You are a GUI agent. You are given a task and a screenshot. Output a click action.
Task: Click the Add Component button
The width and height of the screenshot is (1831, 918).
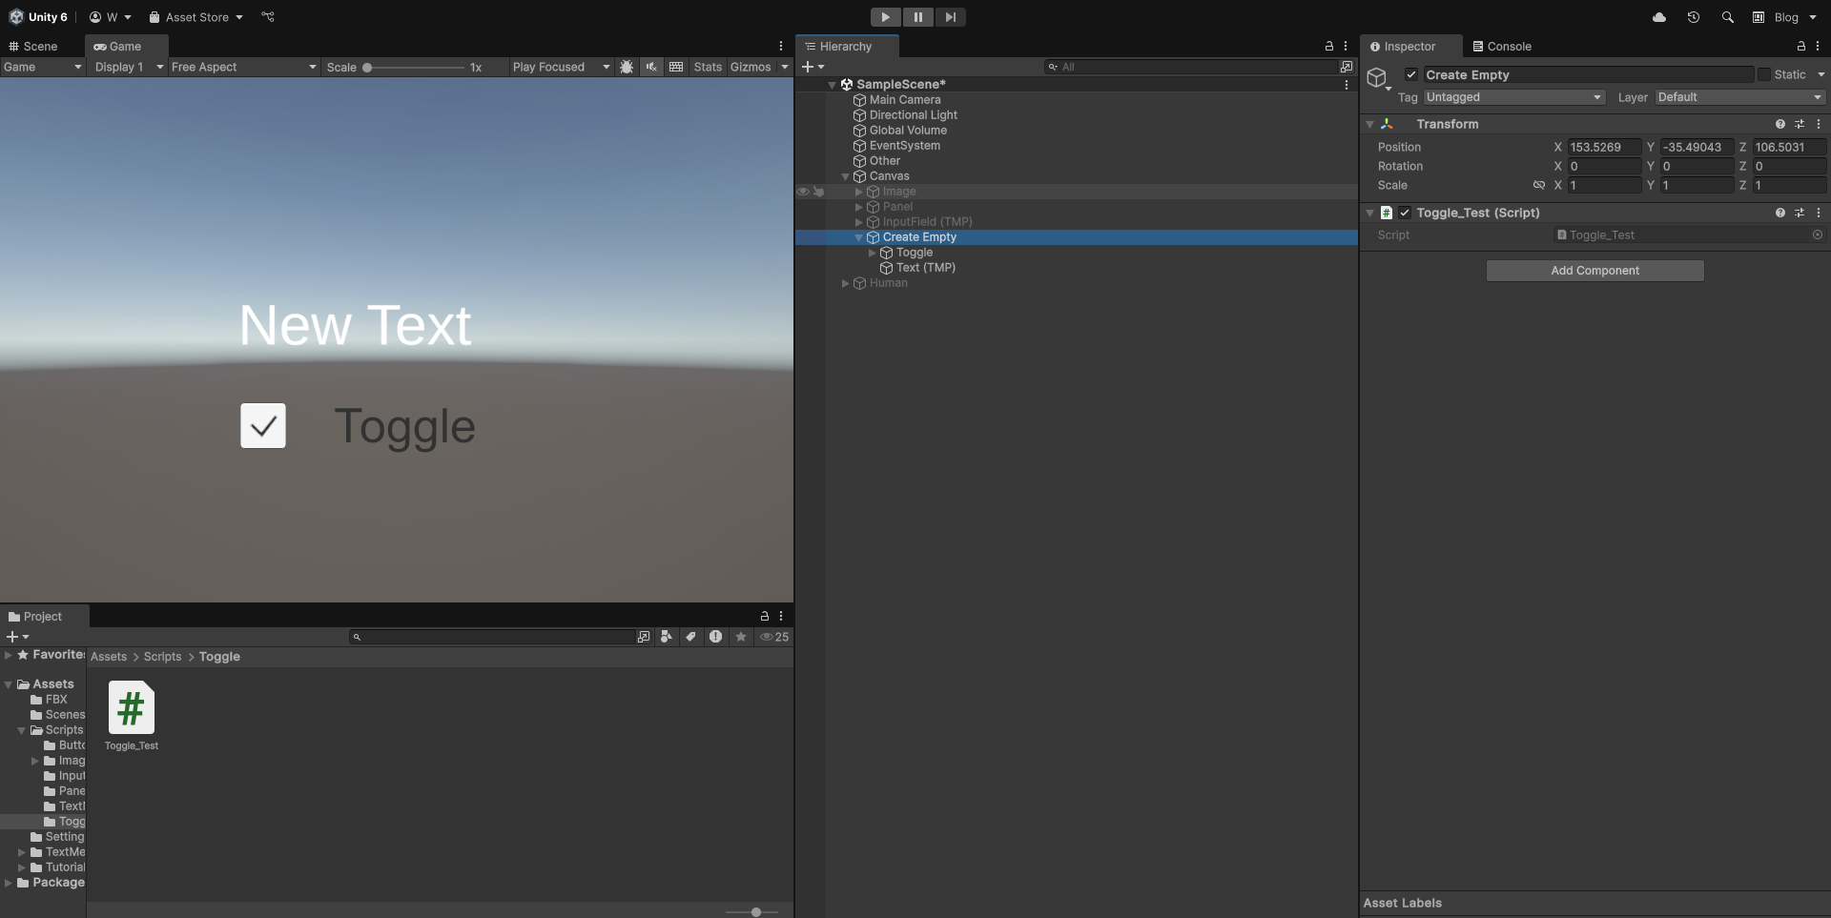[x=1594, y=271]
